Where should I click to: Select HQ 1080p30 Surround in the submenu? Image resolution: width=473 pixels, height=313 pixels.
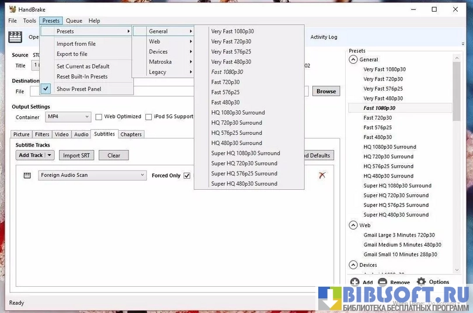238,113
